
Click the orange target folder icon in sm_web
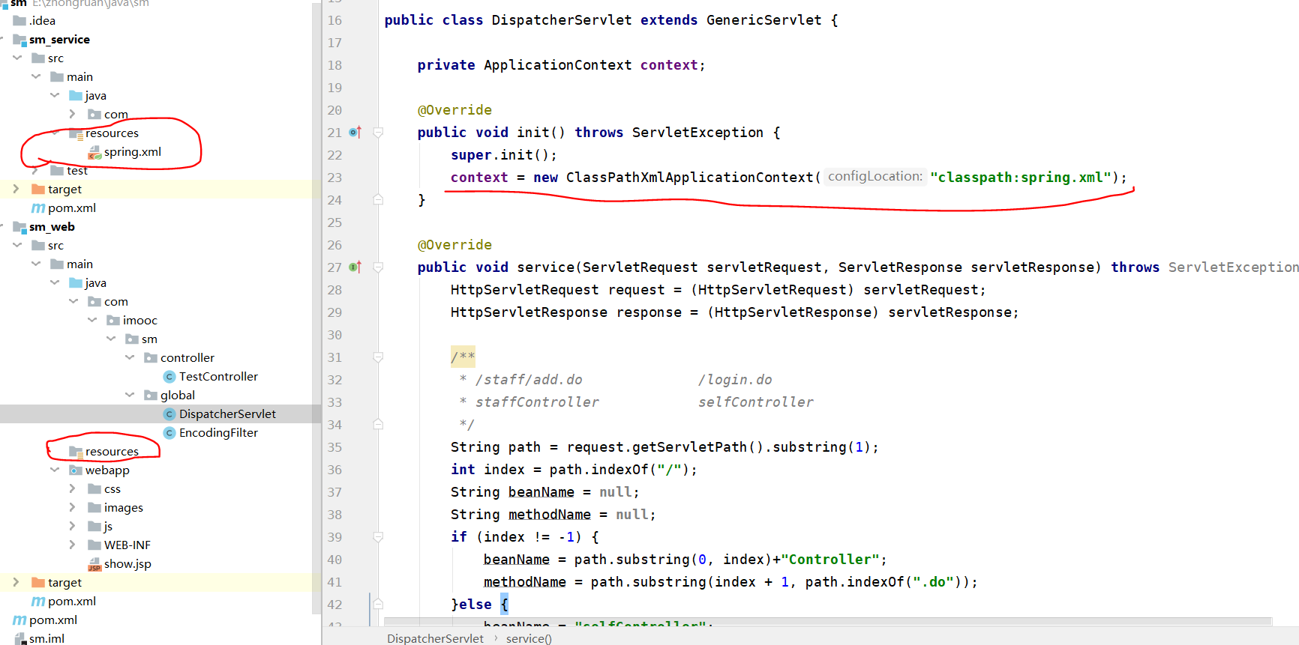(38, 582)
